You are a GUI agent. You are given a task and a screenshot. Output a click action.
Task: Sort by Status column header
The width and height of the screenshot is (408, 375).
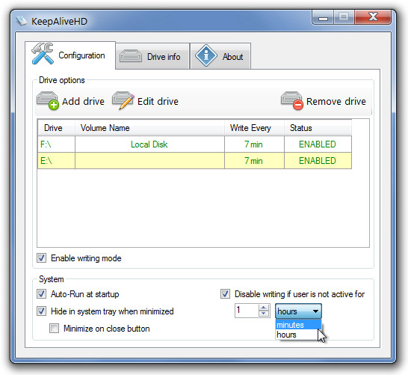click(318, 128)
